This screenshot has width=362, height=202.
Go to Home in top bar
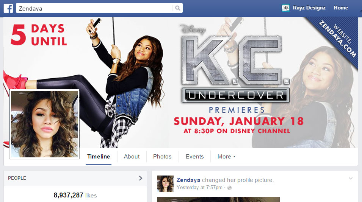[x=341, y=8]
